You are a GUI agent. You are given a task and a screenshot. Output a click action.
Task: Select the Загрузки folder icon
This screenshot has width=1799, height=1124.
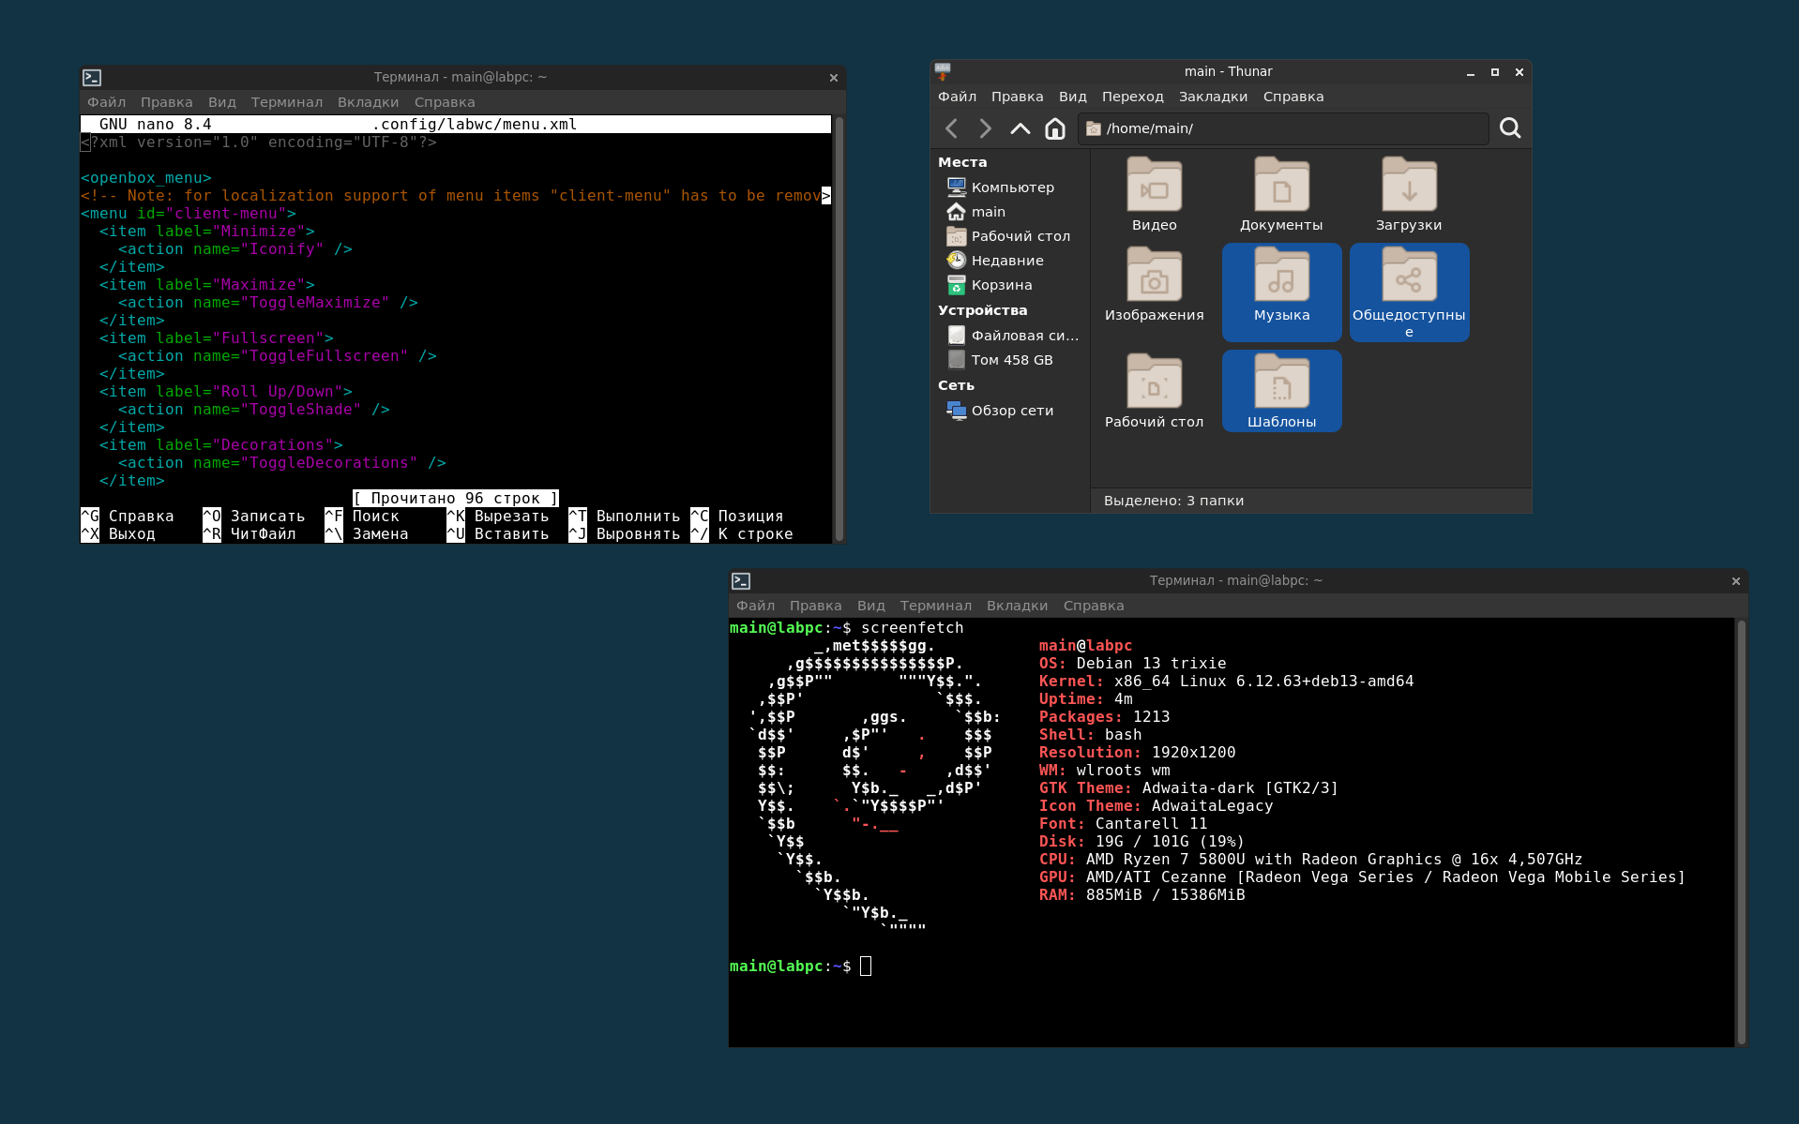(1409, 185)
